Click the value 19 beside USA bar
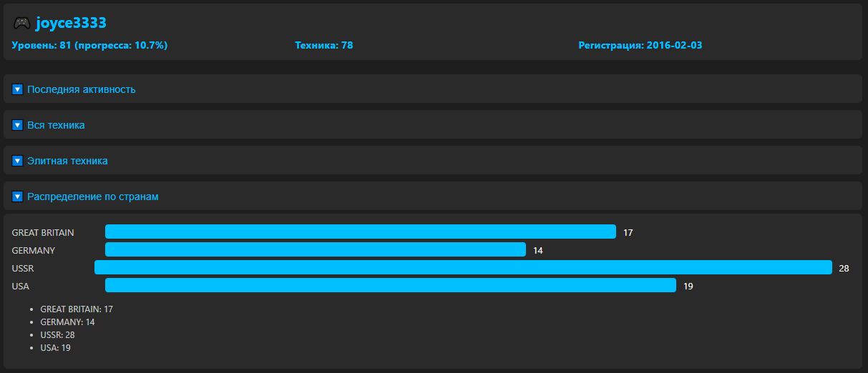868x373 pixels. click(x=688, y=286)
